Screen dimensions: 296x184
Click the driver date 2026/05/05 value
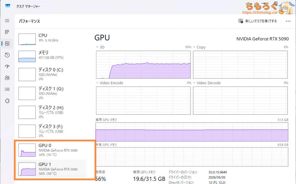217,177
